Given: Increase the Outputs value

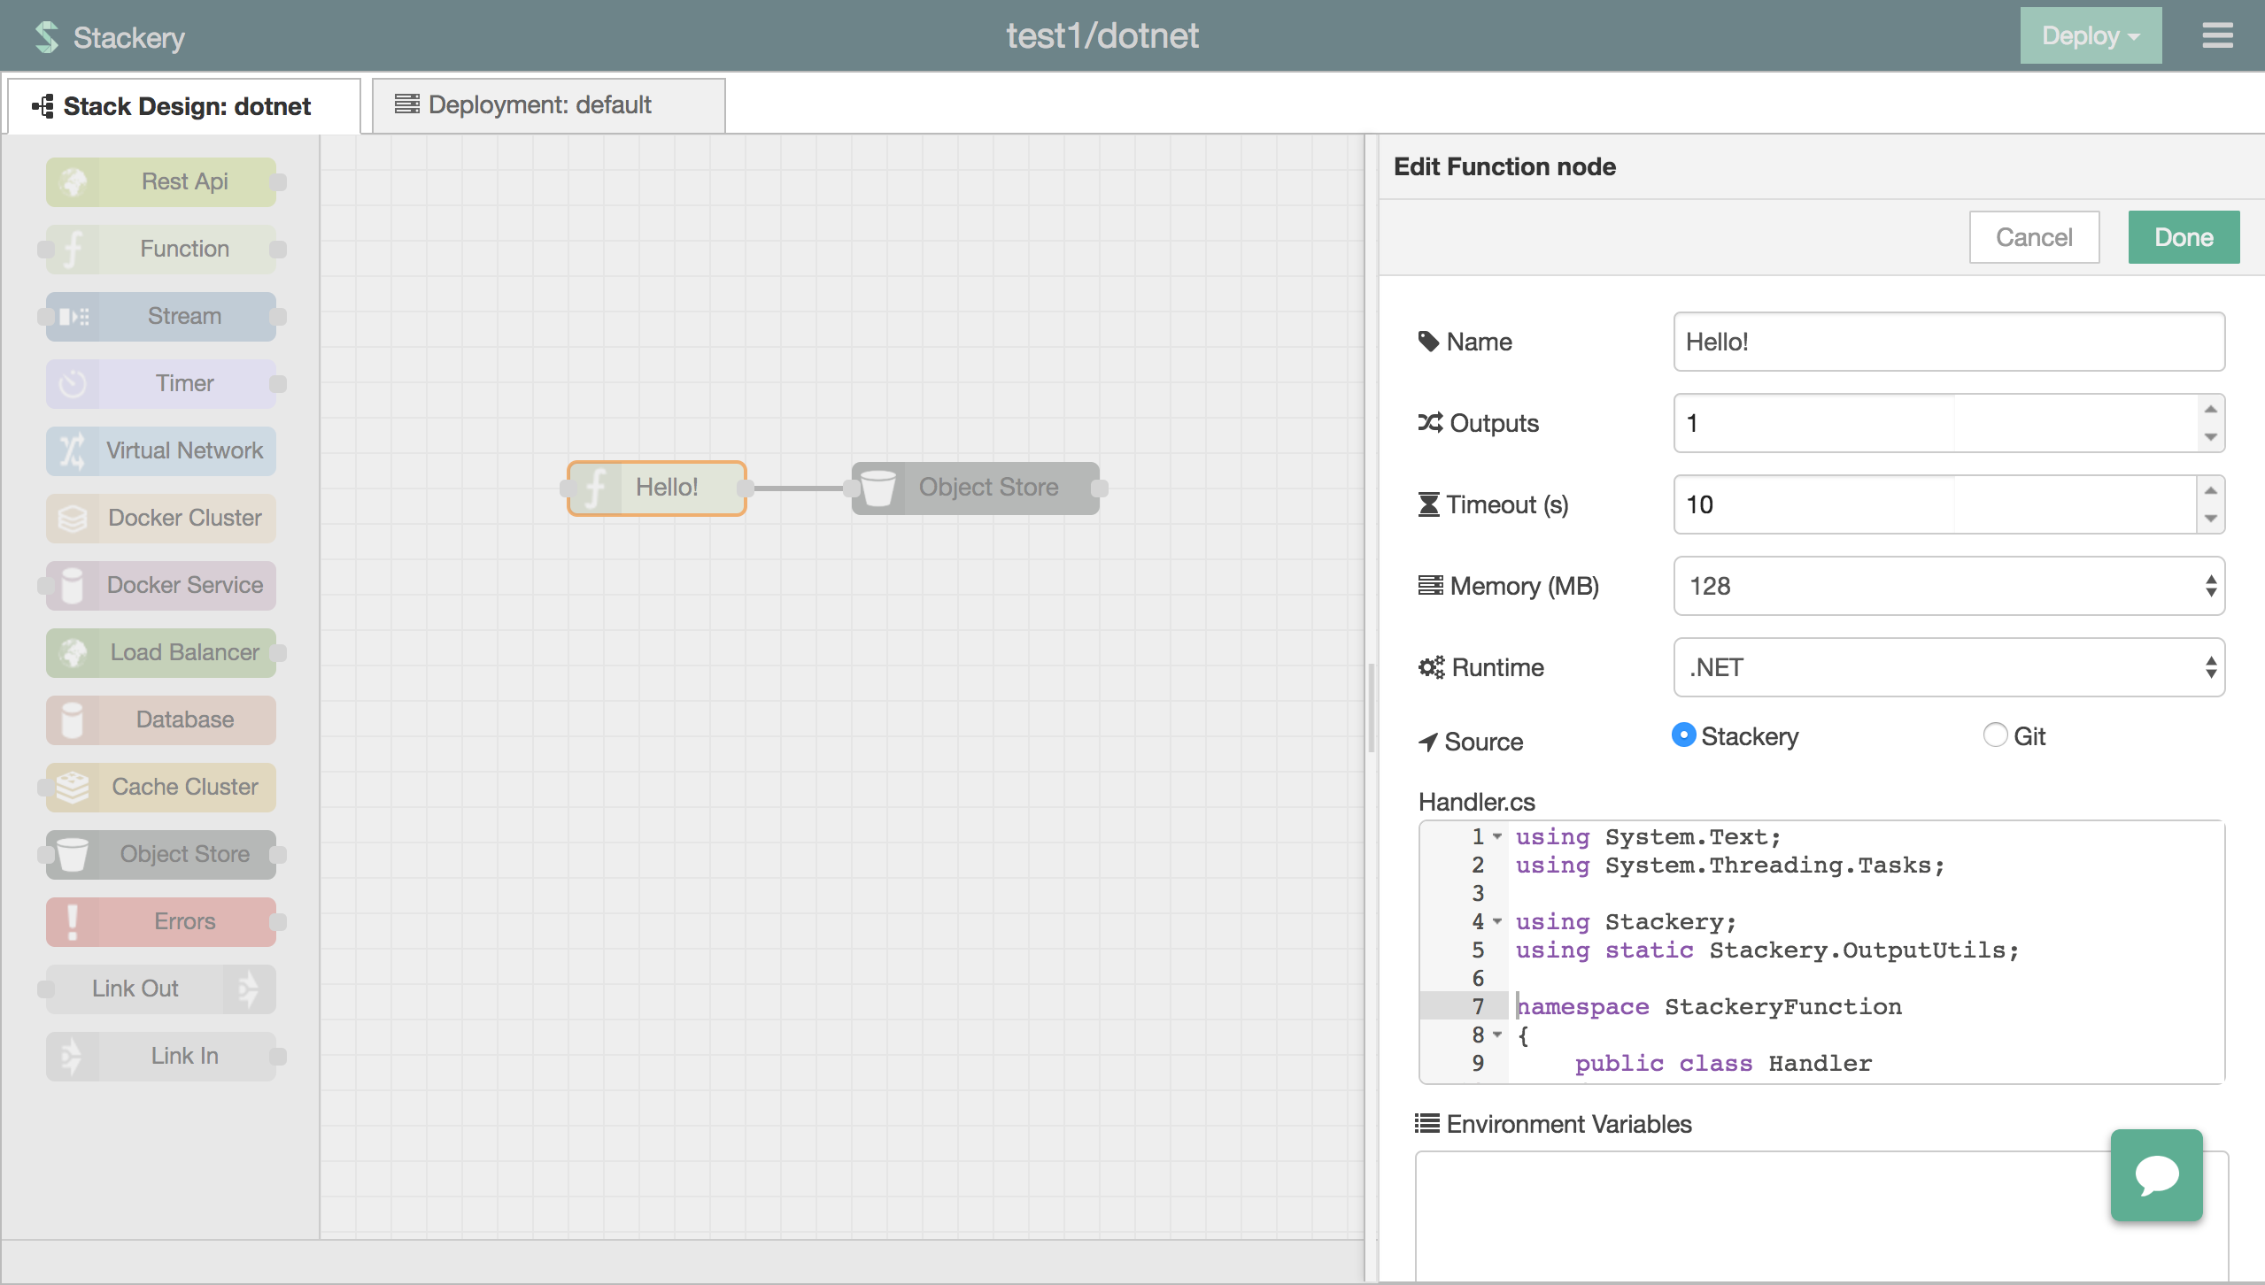Looking at the screenshot, I should tap(2211, 409).
